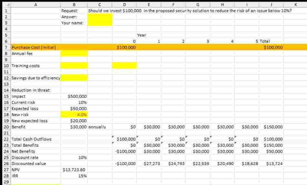Click Discounted value $24,793 cell
The height and width of the screenshot is (185, 307).
pos(176,163)
